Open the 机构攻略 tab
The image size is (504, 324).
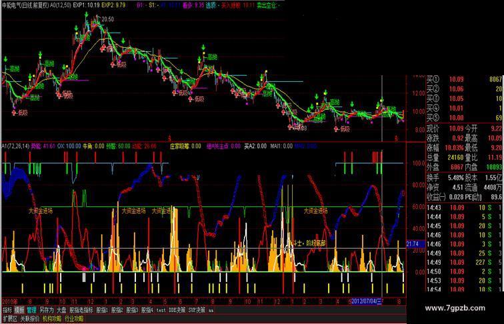[52, 319]
